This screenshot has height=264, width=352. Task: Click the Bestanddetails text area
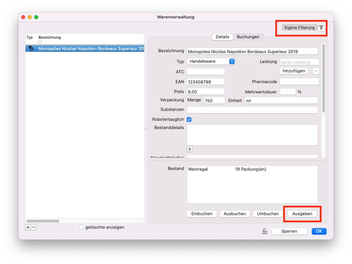pos(252,135)
